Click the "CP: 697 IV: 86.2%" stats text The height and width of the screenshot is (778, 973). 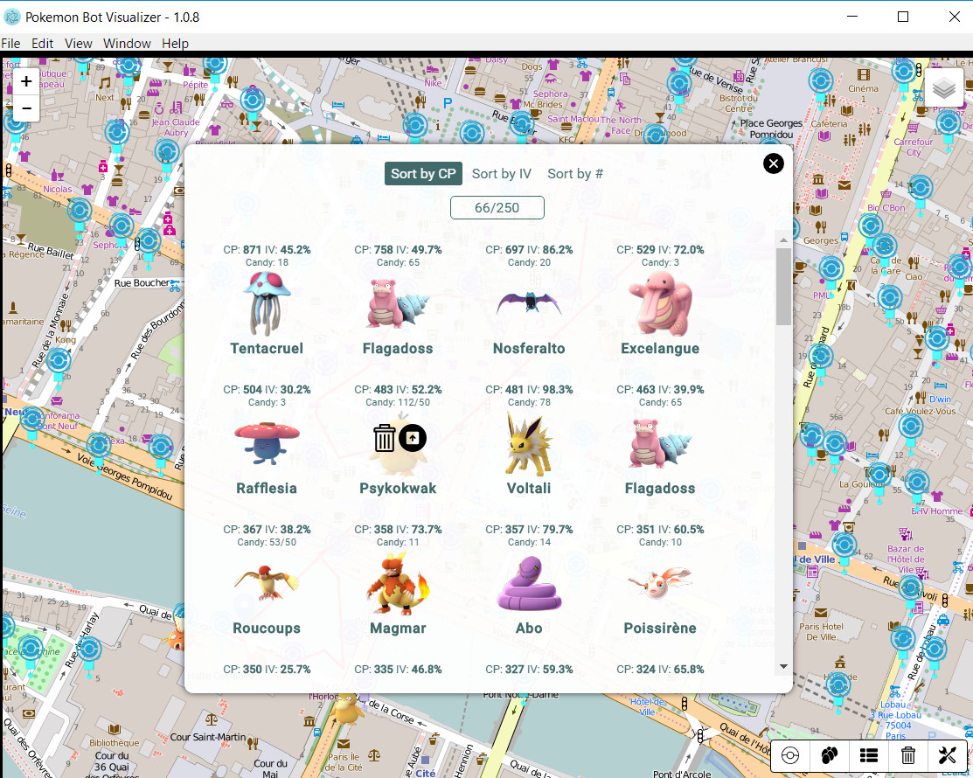529,250
